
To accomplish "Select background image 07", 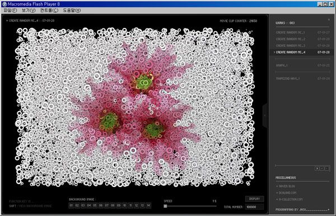I will [x=107, y=205].
